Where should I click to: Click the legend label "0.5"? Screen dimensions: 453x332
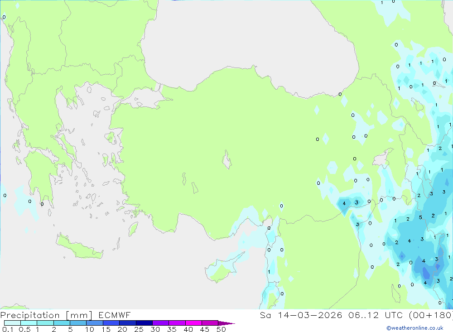[24, 329]
